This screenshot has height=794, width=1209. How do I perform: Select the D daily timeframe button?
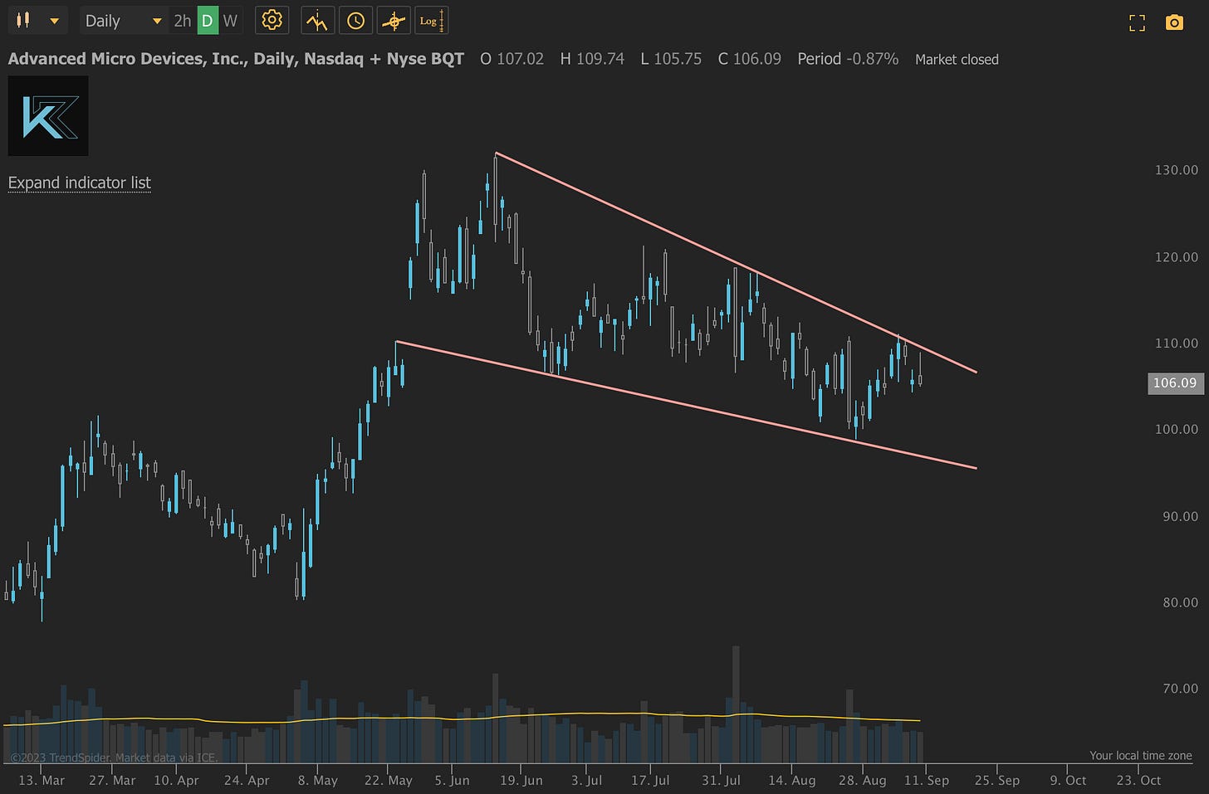point(208,21)
